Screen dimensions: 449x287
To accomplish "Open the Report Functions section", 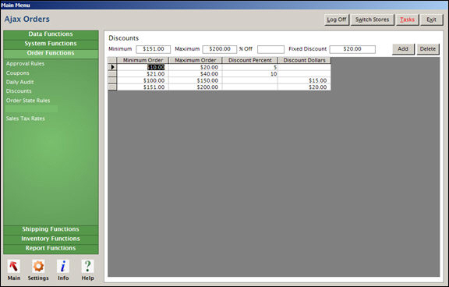I will click(51, 248).
